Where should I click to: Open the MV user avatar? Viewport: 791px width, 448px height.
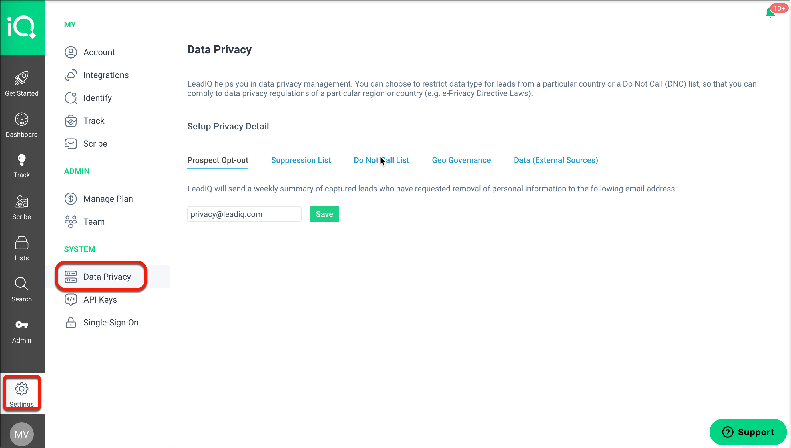click(21, 434)
